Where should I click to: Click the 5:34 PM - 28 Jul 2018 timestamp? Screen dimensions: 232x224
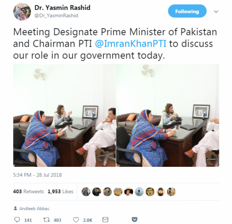(37, 175)
